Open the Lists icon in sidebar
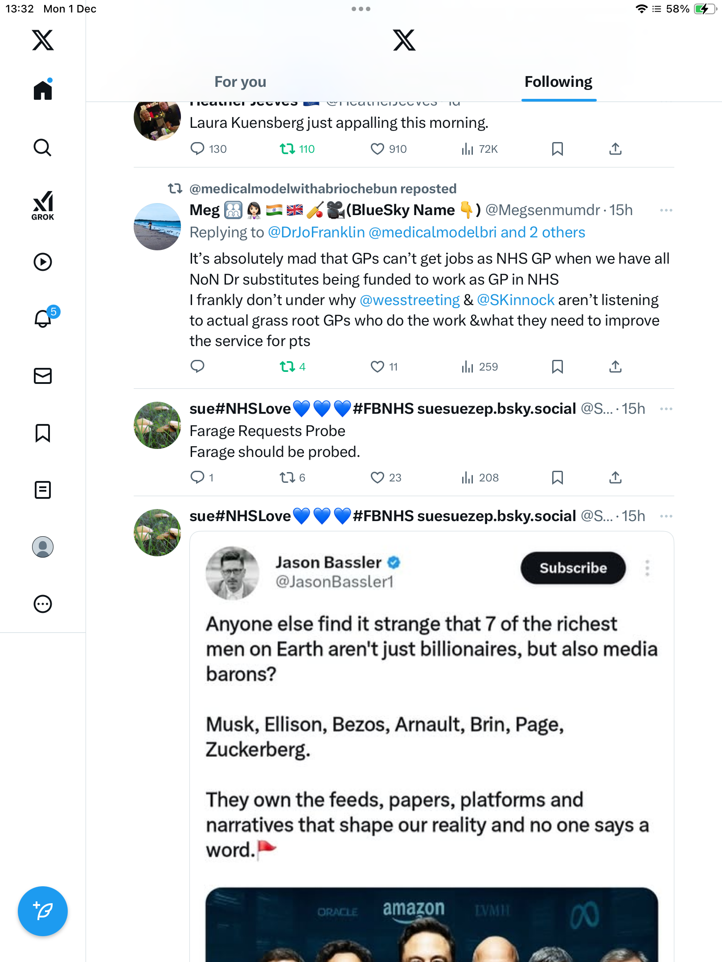 (43, 490)
